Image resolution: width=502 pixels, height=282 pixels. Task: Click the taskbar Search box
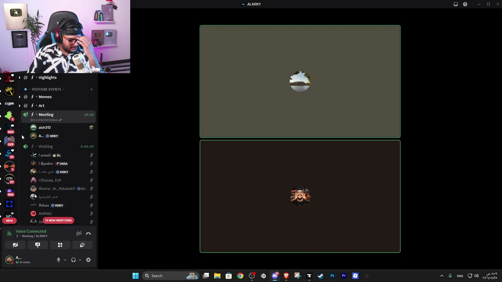point(171,276)
